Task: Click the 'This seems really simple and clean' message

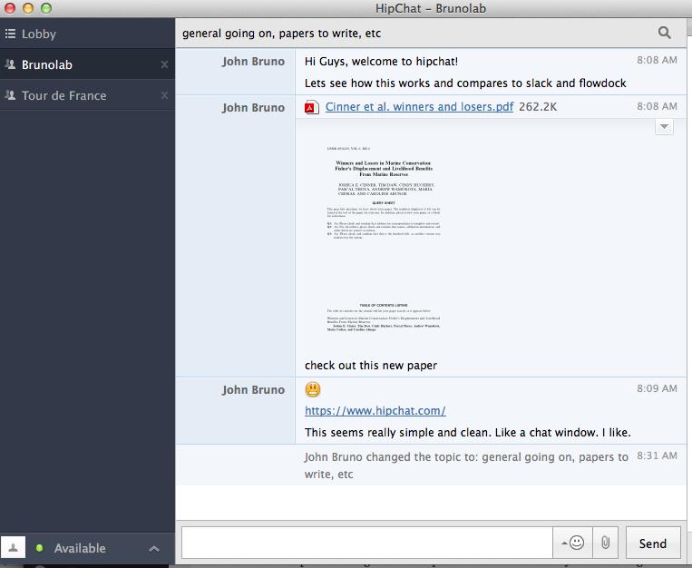Action: 468,433
